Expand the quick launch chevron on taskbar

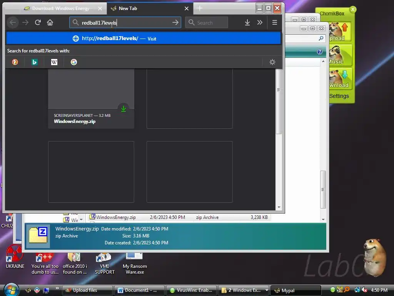[57, 288]
